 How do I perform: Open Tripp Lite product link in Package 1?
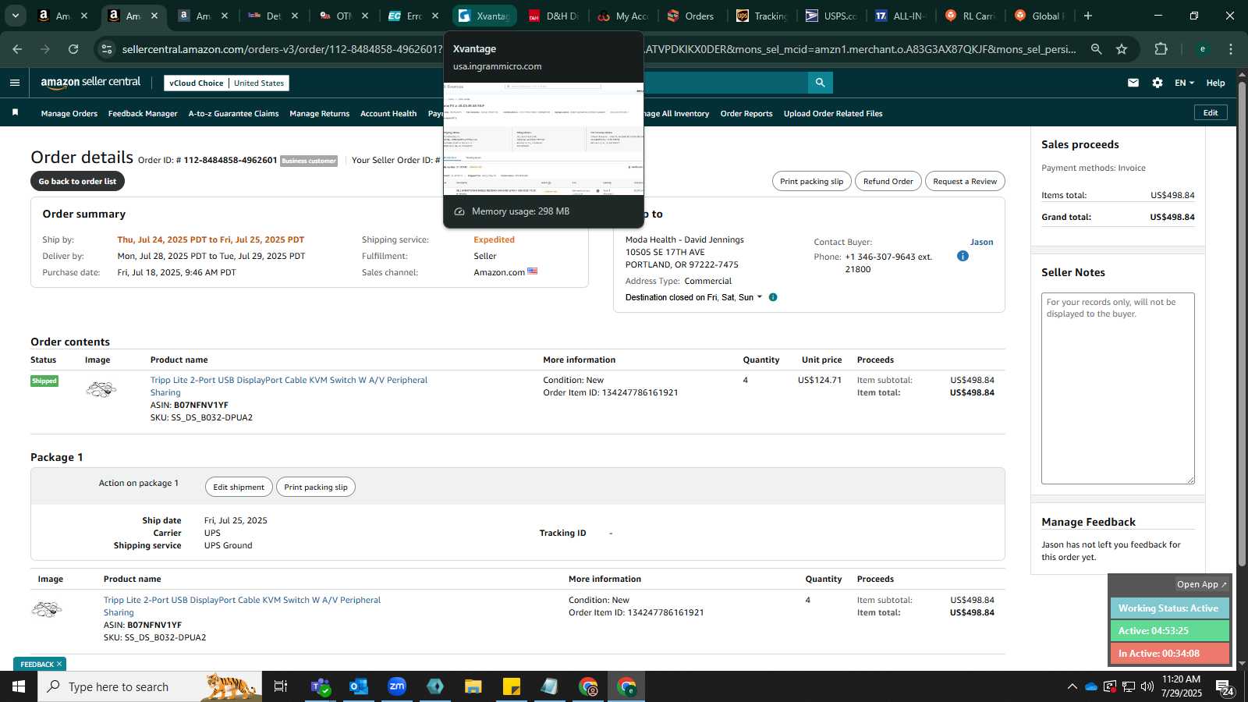click(x=242, y=606)
